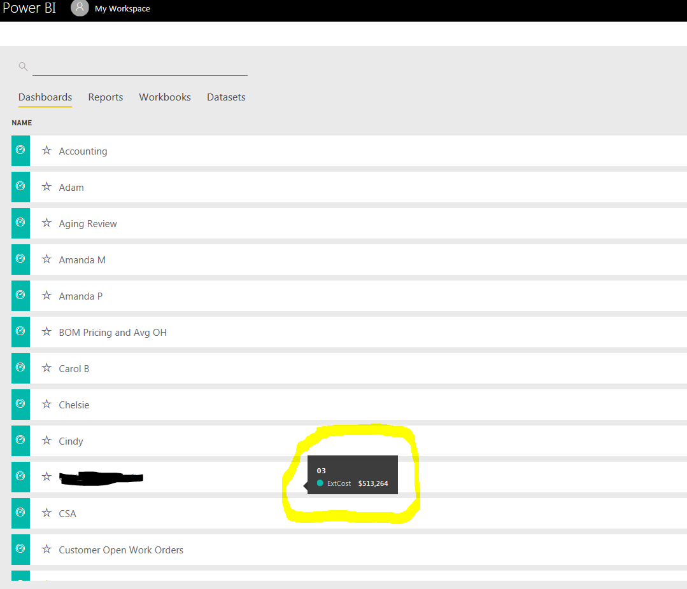The image size is (687, 589).
Task: Click the CSA dashboard gauge icon
Action: pos(20,513)
